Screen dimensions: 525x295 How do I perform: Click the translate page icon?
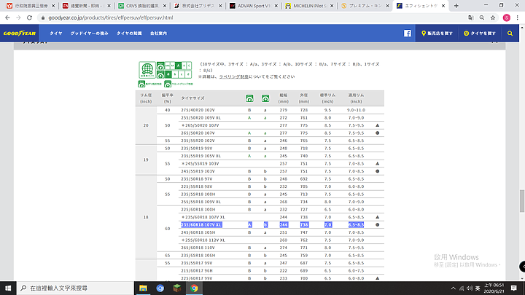471,17
